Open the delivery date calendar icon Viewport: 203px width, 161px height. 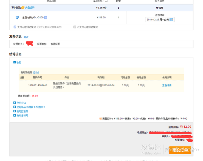click(171, 20)
